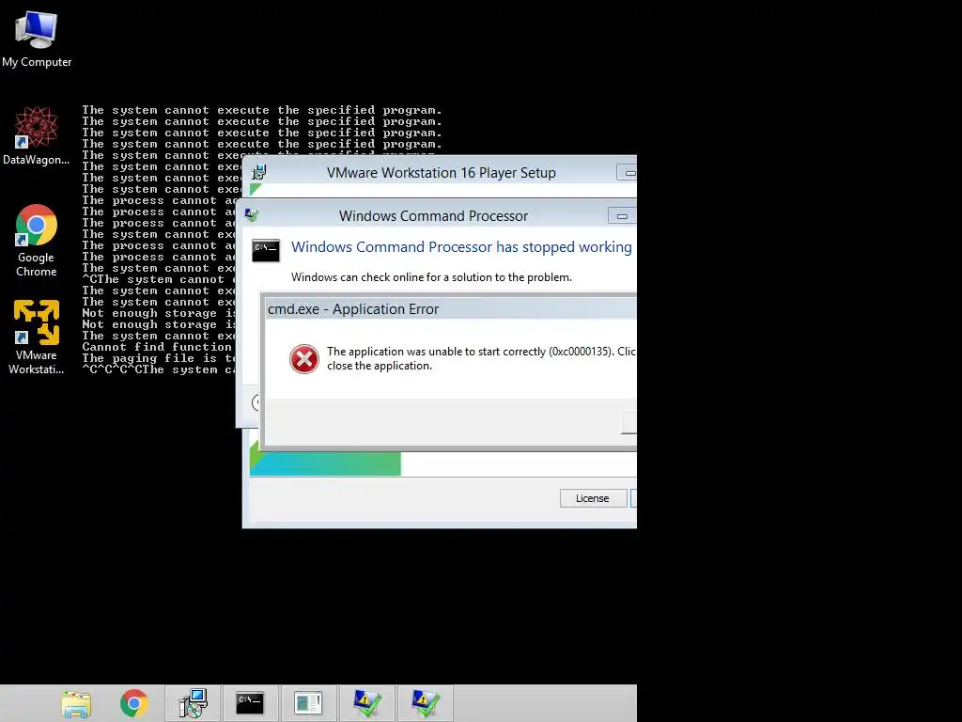Launch Google Chrome from the desktop shortcut
The width and height of the screenshot is (962, 722).
[x=37, y=240]
